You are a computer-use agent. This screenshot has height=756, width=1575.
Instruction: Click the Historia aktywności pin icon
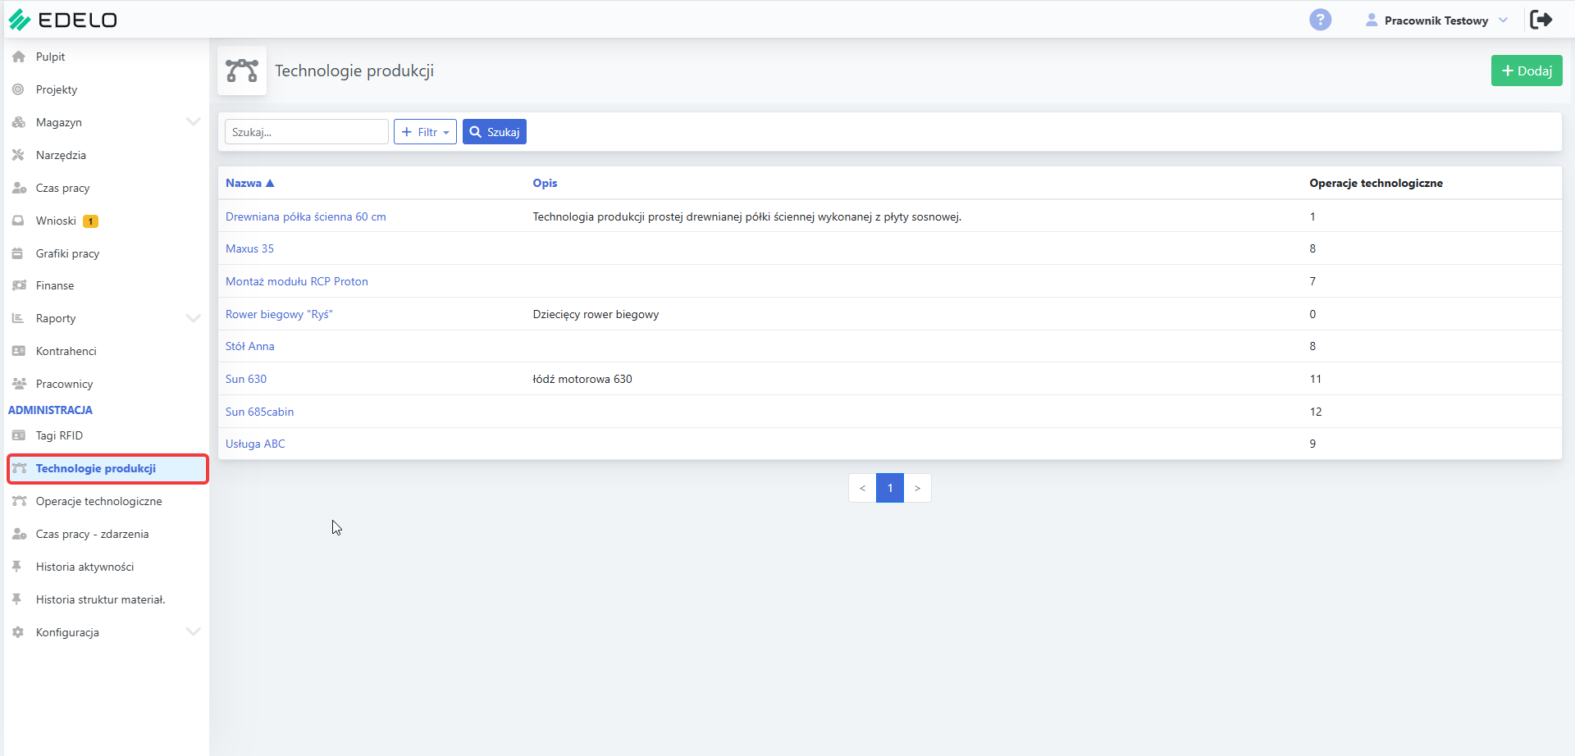(16, 567)
